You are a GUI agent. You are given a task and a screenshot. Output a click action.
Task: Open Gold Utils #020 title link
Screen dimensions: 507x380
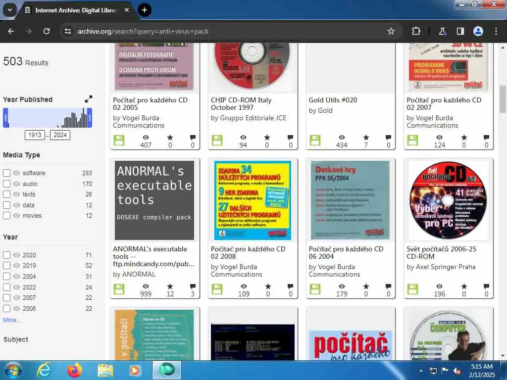tap(333, 100)
